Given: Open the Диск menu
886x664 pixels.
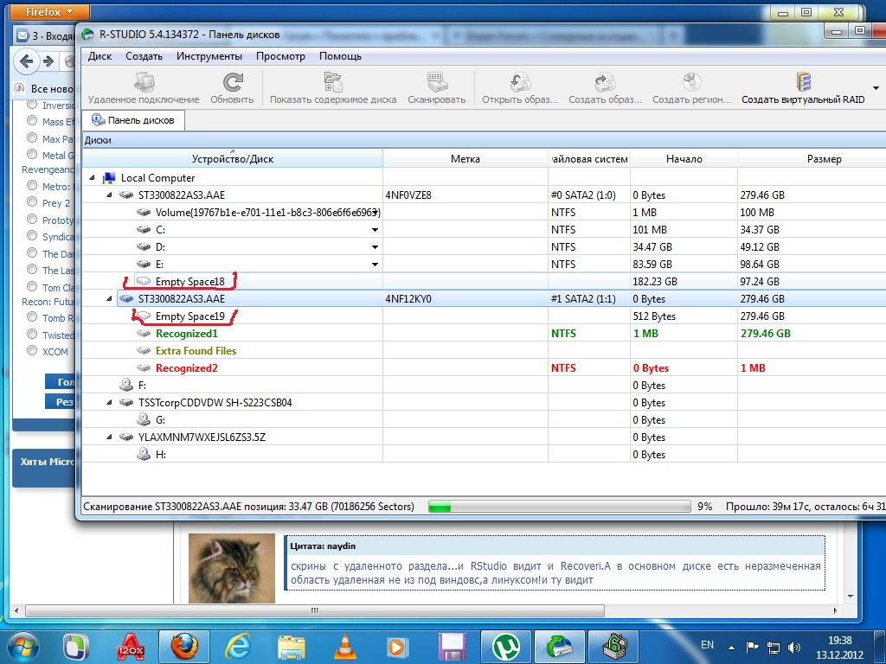Looking at the screenshot, I should pos(100,56).
